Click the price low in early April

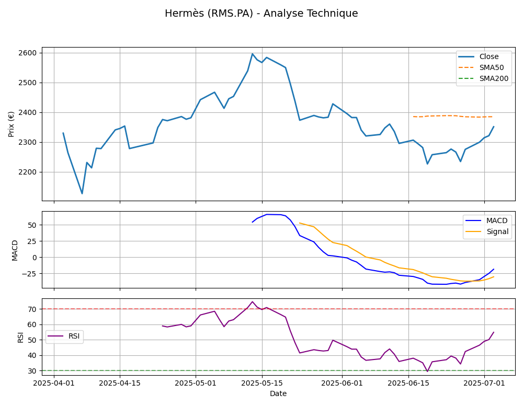pyautogui.click(x=82, y=193)
